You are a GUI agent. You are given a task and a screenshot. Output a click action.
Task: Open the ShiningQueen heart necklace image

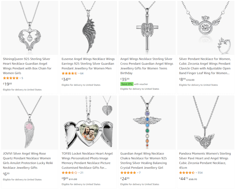point(30,28)
